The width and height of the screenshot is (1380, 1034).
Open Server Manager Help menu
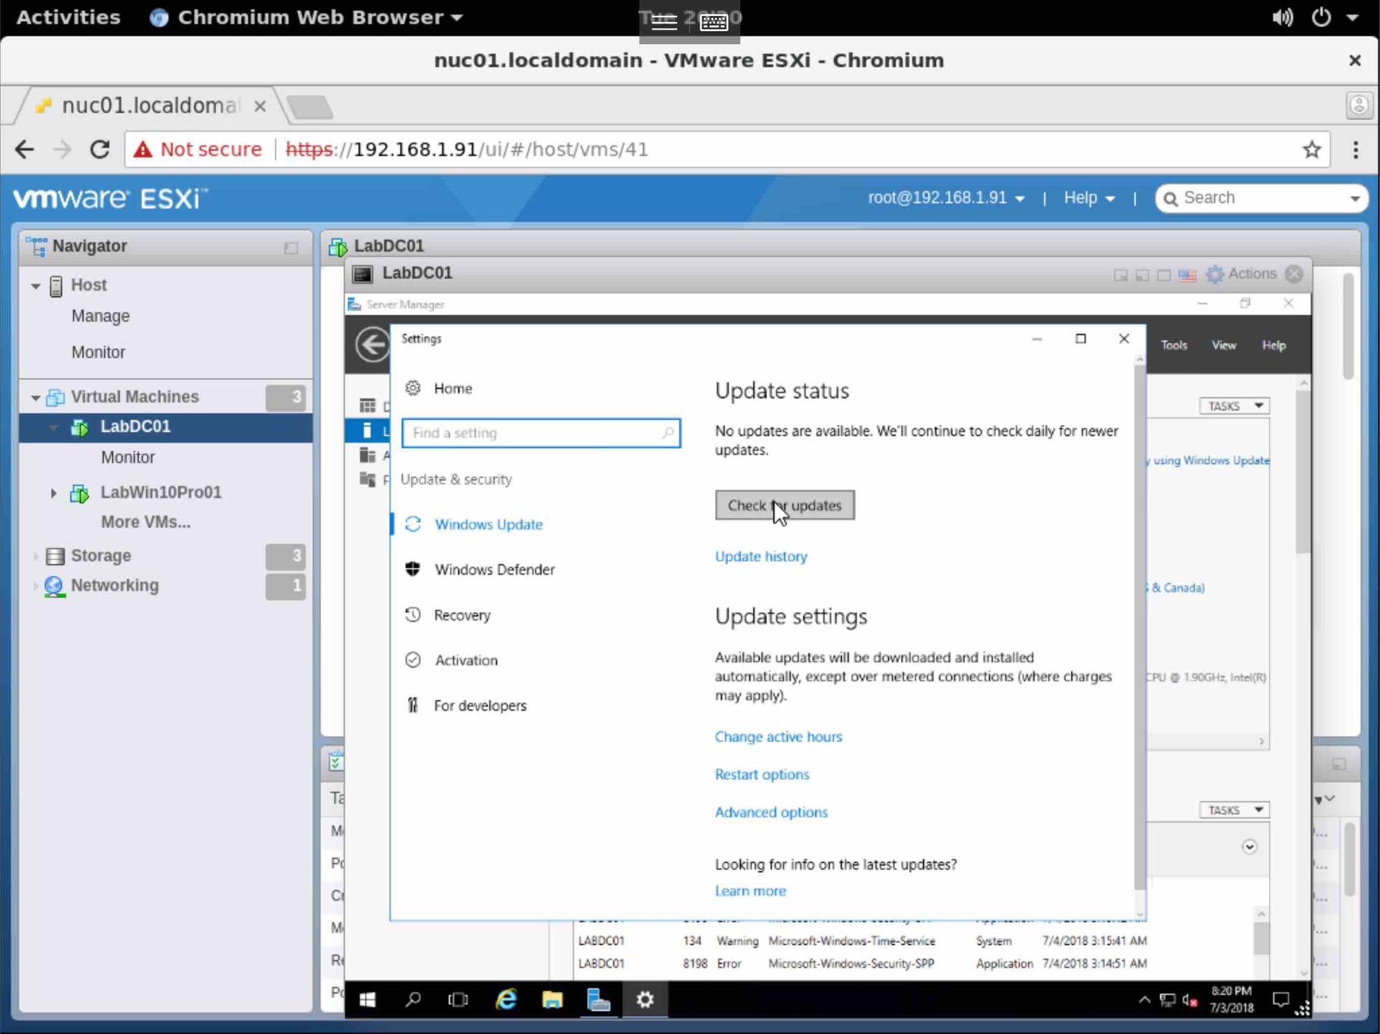(1274, 345)
